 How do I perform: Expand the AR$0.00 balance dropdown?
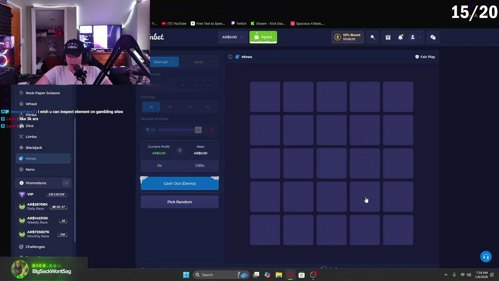point(233,37)
